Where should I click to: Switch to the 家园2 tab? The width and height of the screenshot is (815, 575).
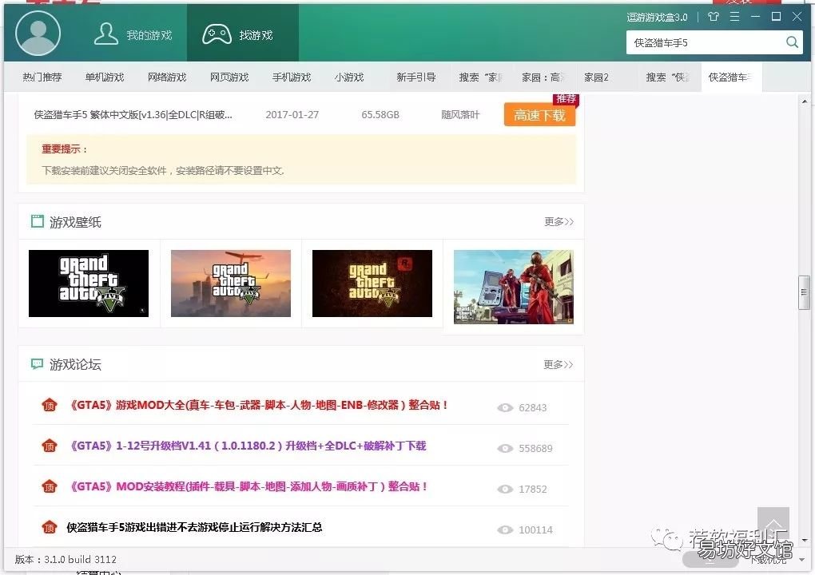click(596, 77)
